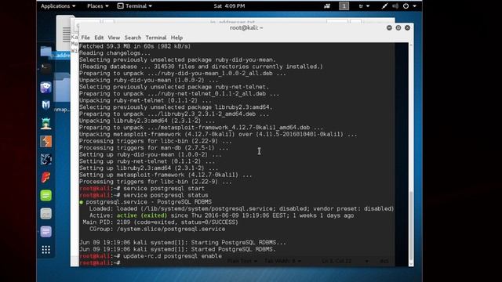The height and width of the screenshot is (282, 502).
Task: Open the terminal View menu
Action: [114, 38]
